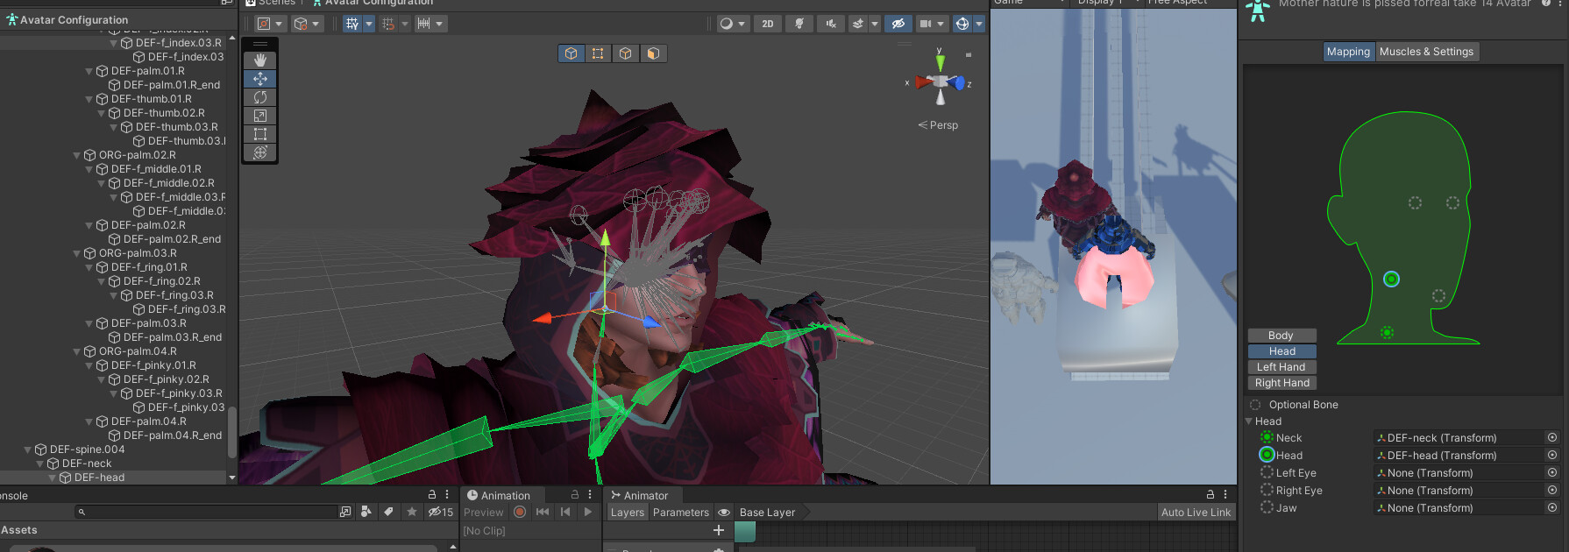Toggle scene gizmos display
Viewport: 1569px width, 552px height.
pos(962,24)
